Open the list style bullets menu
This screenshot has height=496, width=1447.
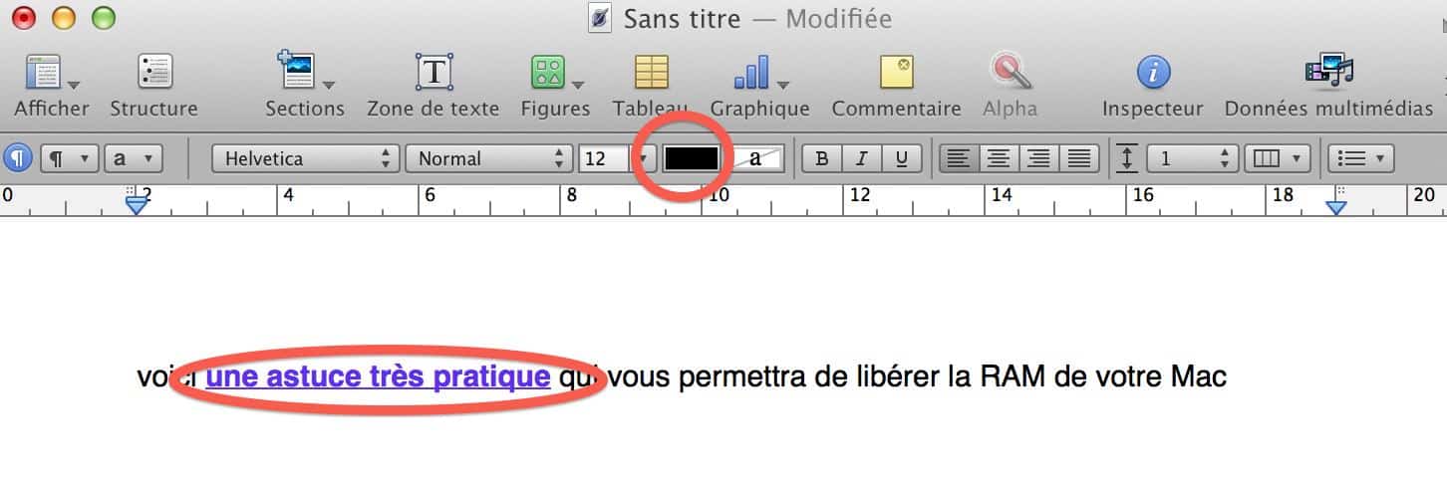[1361, 157]
